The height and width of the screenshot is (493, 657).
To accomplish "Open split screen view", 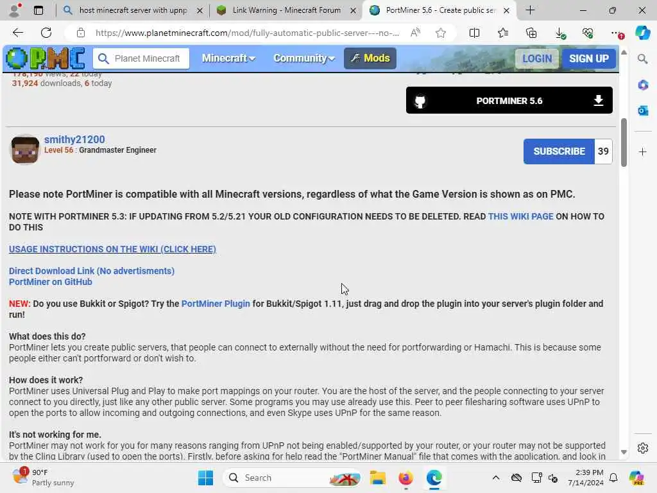I will (x=474, y=33).
